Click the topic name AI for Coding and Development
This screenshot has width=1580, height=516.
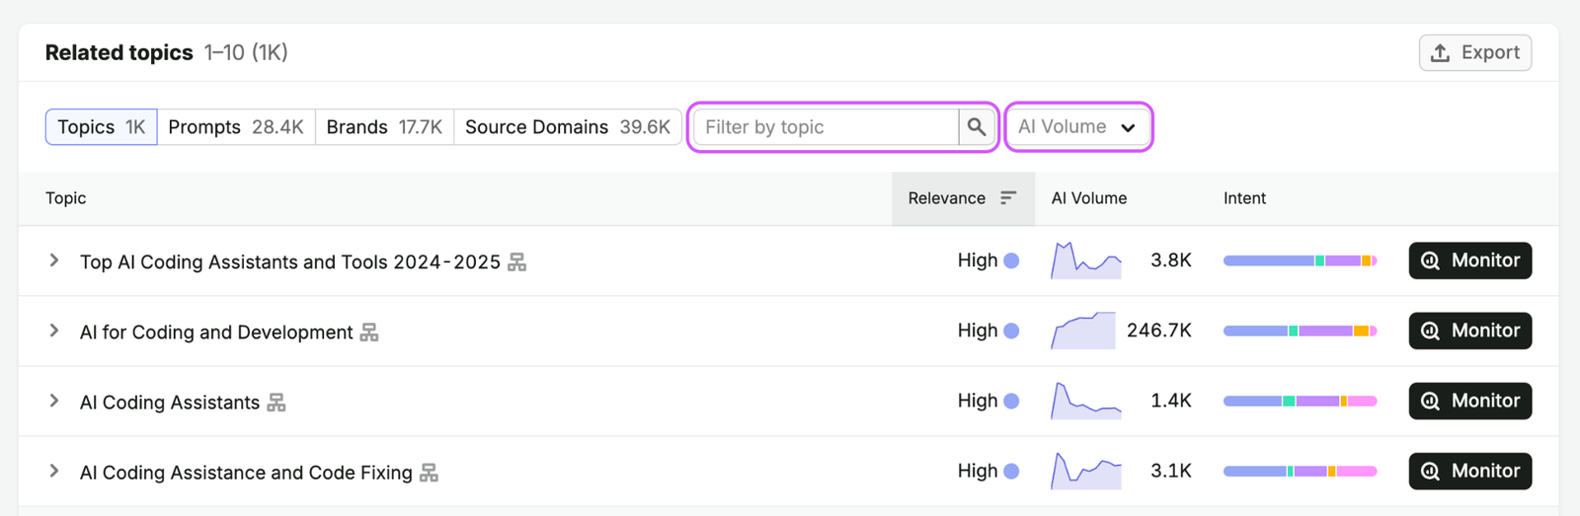click(216, 332)
